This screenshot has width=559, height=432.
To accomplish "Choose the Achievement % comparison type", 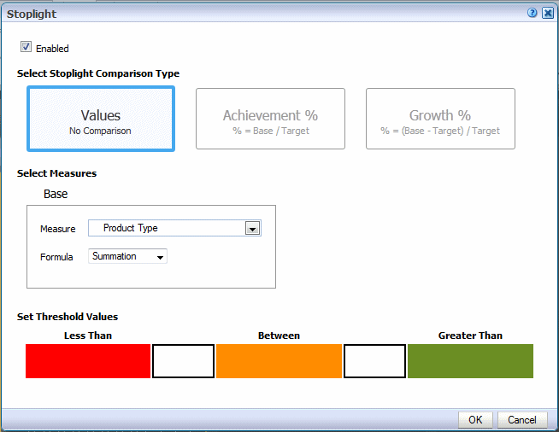I will pyautogui.click(x=270, y=119).
